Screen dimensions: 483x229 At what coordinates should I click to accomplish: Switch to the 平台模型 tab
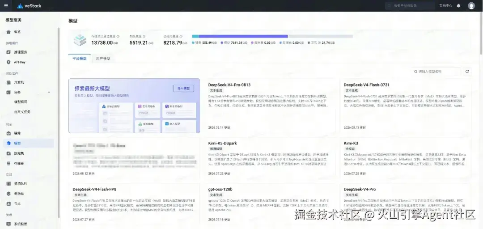pyautogui.click(x=80, y=58)
